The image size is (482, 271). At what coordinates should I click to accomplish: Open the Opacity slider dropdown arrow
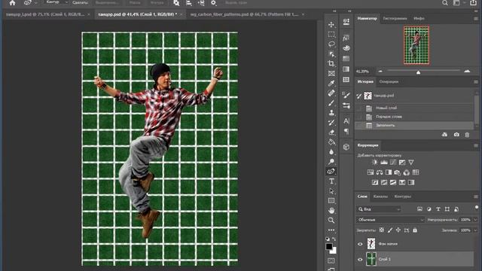[x=475, y=220]
